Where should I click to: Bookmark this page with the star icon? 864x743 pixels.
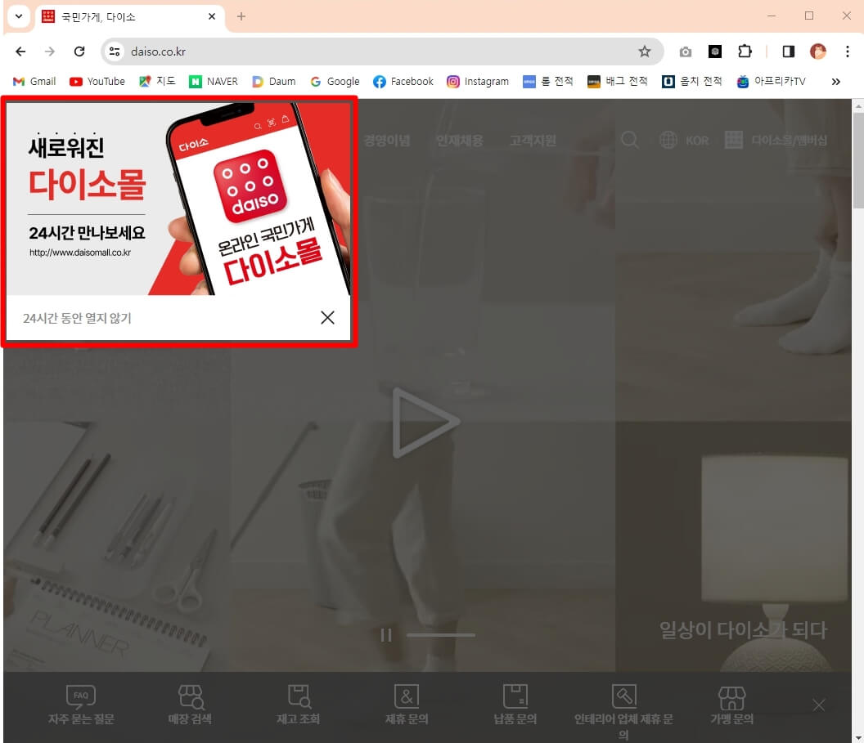644,51
